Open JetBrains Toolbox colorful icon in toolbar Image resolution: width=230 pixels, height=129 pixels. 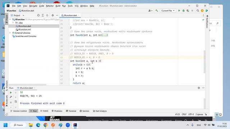[x=207, y=11]
